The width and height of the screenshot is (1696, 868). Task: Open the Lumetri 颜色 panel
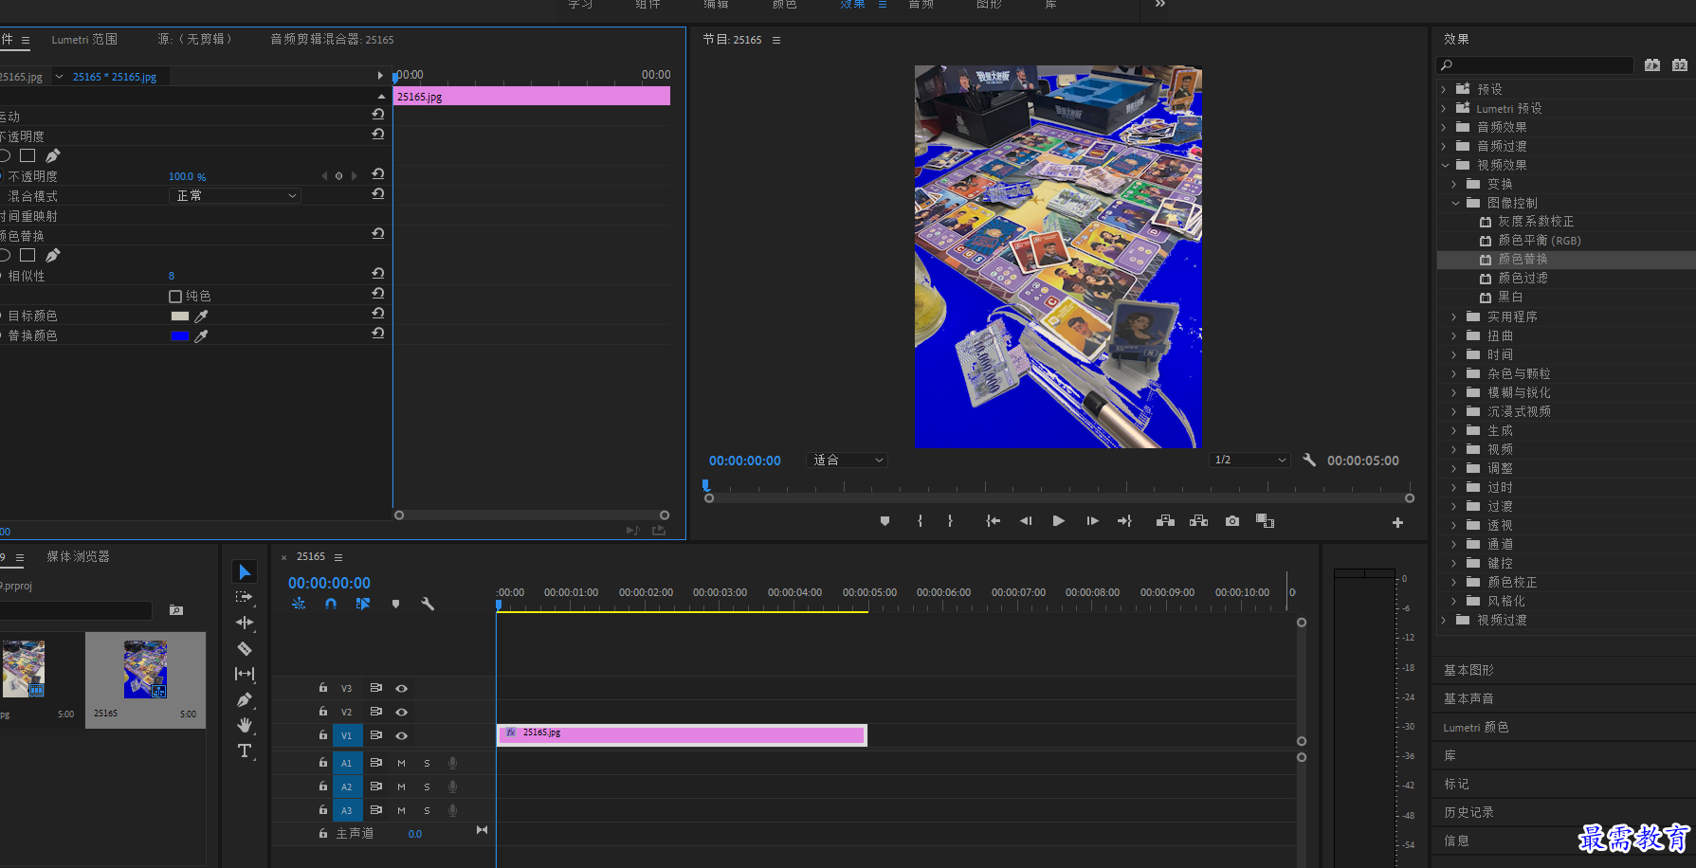(x=1476, y=727)
